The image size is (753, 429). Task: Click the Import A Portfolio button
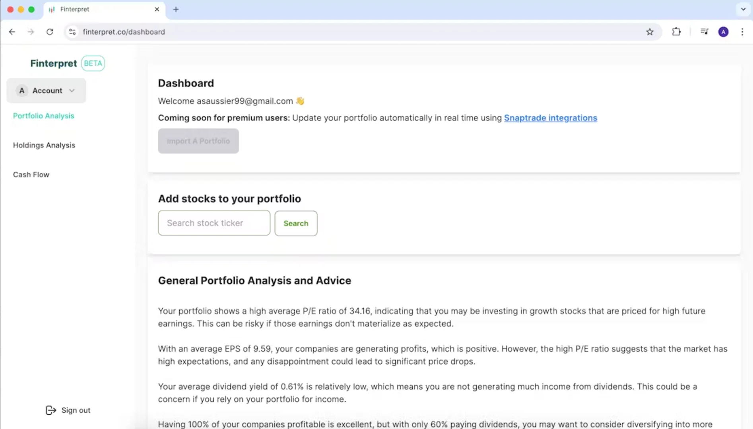[x=198, y=141]
